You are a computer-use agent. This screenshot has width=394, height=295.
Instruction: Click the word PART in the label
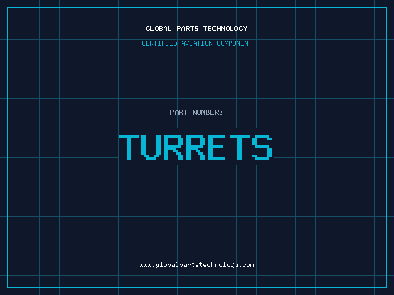point(179,112)
